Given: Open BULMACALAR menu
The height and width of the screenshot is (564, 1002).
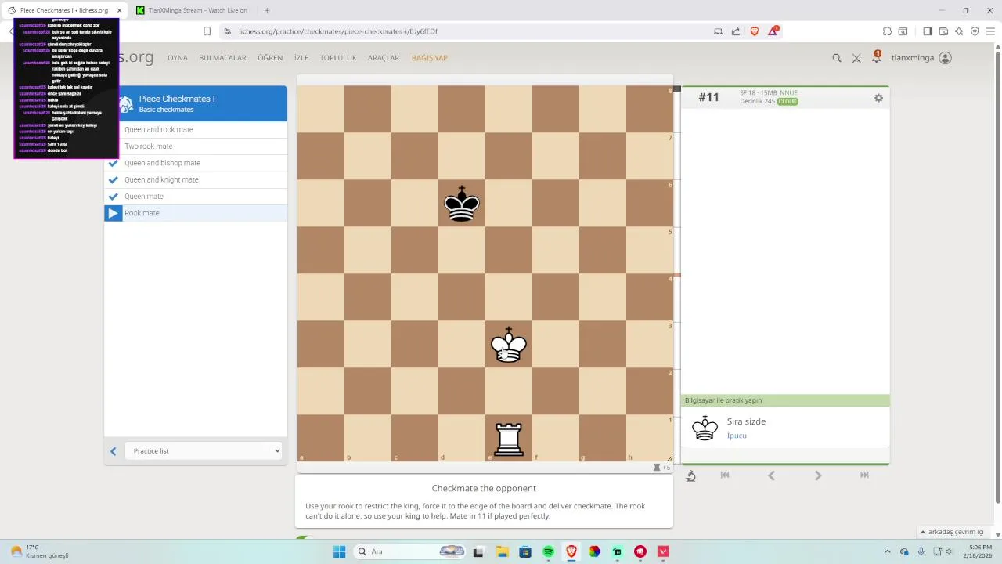Looking at the screenshot, I should point(222,58).
